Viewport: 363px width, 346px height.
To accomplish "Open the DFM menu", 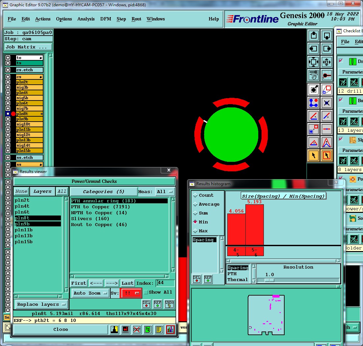I will 105,19.
